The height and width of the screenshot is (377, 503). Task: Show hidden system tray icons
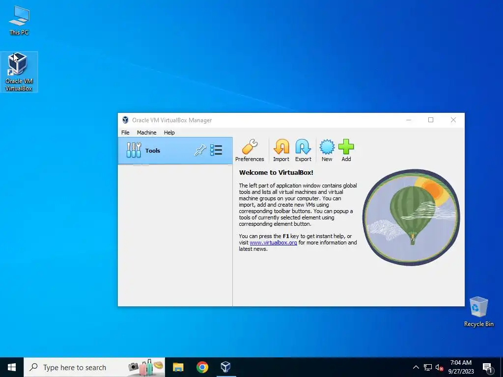416,367
